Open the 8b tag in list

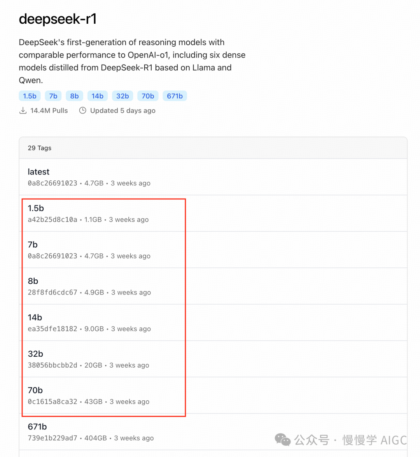click(x=33, y=281)
